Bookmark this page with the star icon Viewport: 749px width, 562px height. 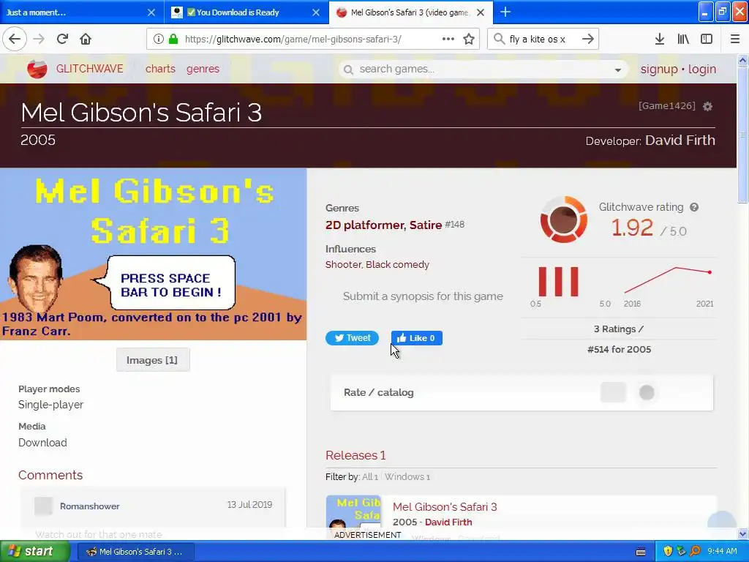(469, 39)
